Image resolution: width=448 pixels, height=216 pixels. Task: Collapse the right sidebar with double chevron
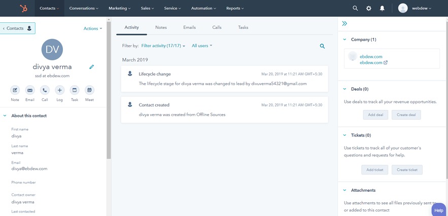click(x=344, y=23)
